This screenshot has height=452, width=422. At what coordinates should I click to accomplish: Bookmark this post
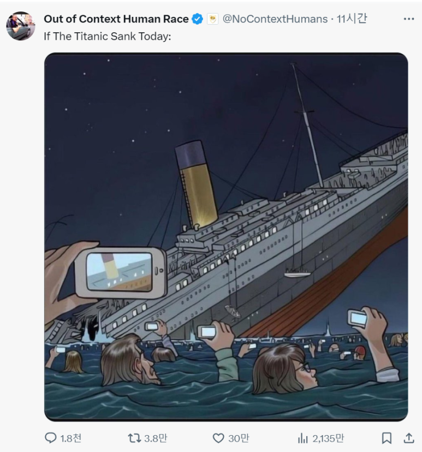click(x=387, y=438)
